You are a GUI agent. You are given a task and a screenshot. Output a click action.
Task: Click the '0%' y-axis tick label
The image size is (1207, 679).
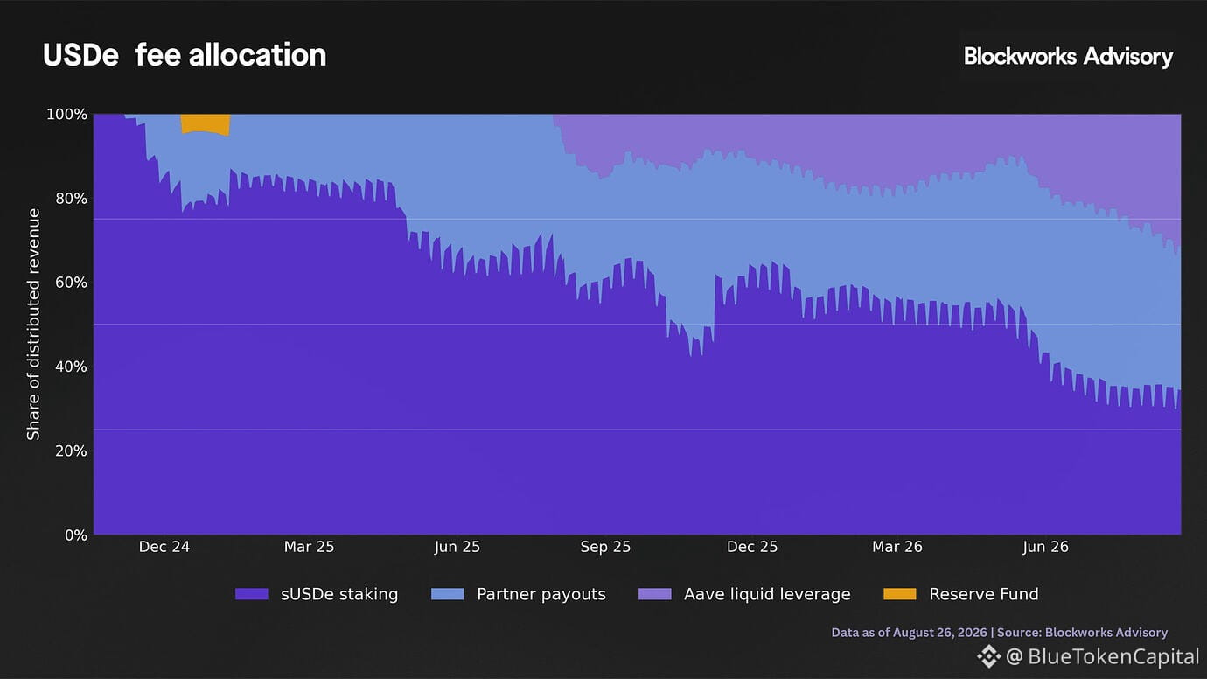(x=74, y=535)
